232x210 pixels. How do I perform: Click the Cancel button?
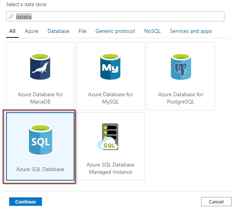click(x=216, y=202)
